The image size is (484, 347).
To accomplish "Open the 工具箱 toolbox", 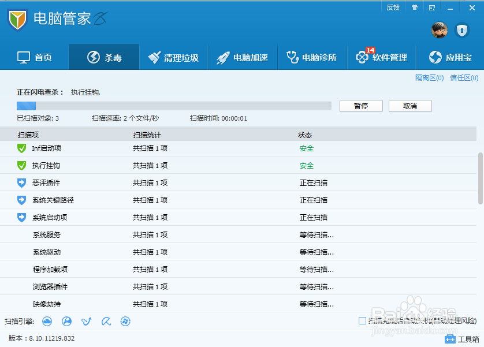I will pyautogui.click(x=462, y=339).
